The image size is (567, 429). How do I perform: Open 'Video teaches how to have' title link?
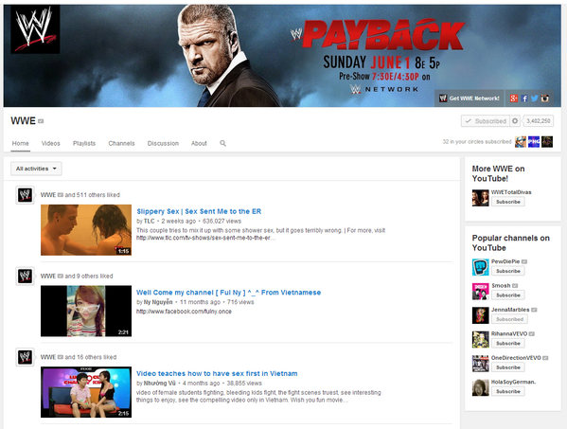point(217,373)
